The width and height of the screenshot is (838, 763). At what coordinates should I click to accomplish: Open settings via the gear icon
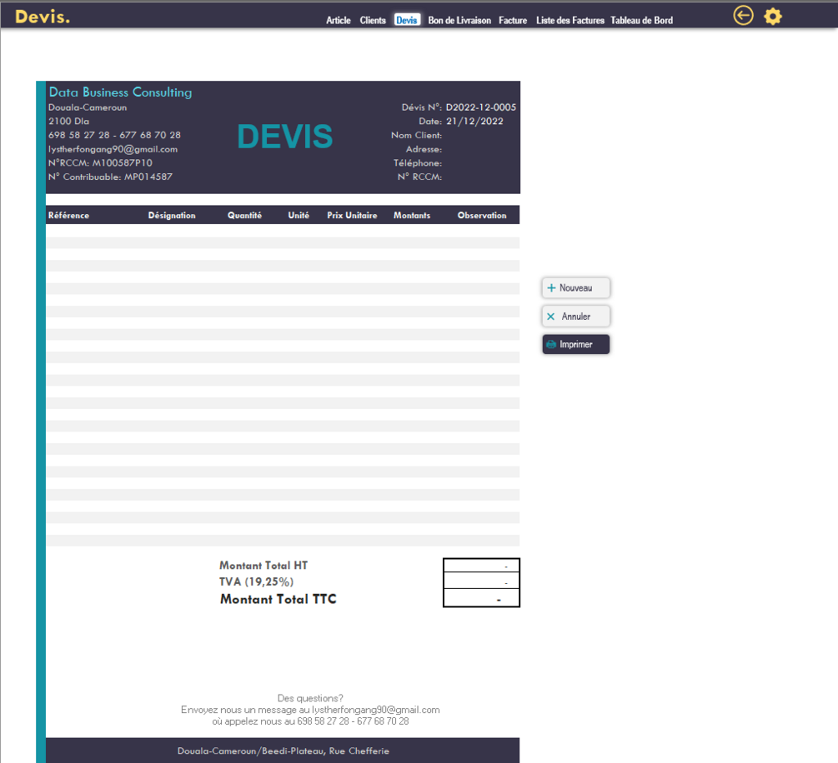pyautogui.click(x=772, y=17)
